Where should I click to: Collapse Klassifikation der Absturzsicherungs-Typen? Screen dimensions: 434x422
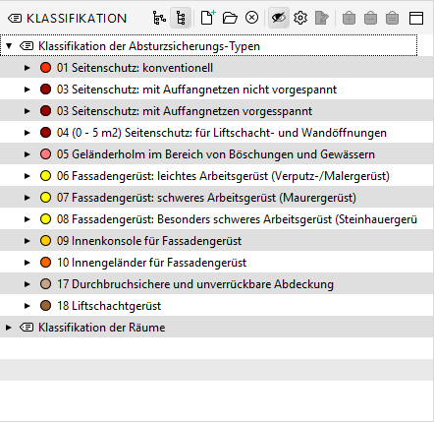coord(9,46)
